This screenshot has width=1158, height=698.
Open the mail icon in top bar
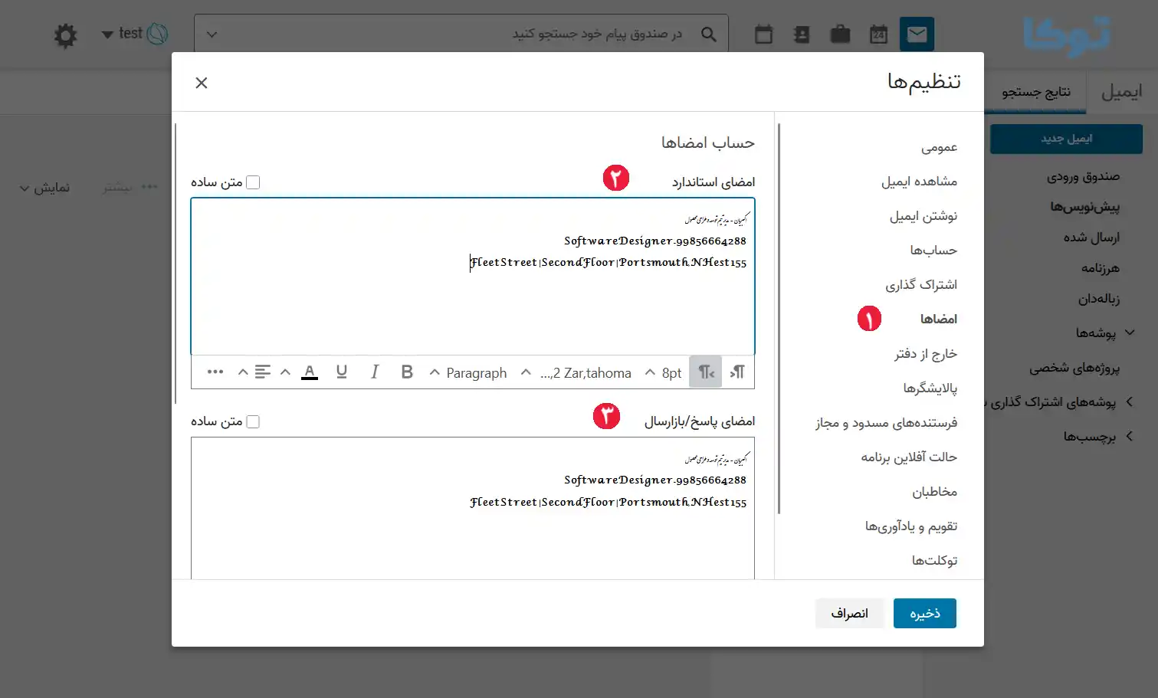click(917, 34)
